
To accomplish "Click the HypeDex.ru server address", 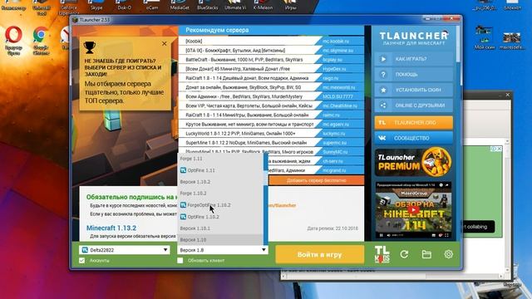I will click(x=334, y=69).
